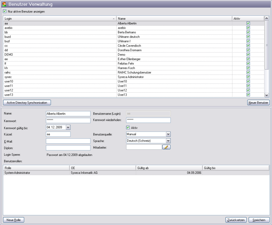Save changes with the Speichern button
The image size is (272, 225).
click(259, 220)
